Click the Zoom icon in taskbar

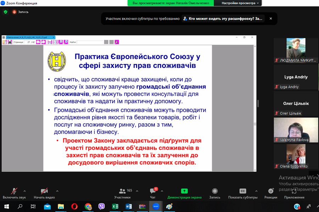pyautogui.click(x=156, y=206)
